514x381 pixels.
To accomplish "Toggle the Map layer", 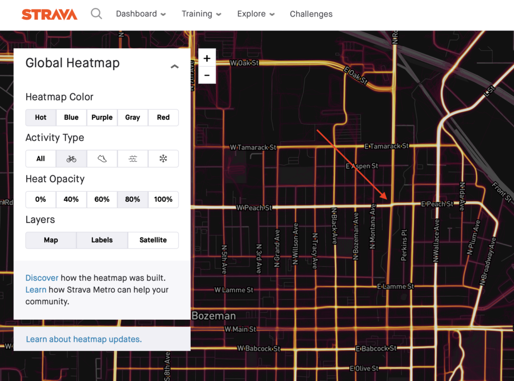I will click(x=51, y=240).
